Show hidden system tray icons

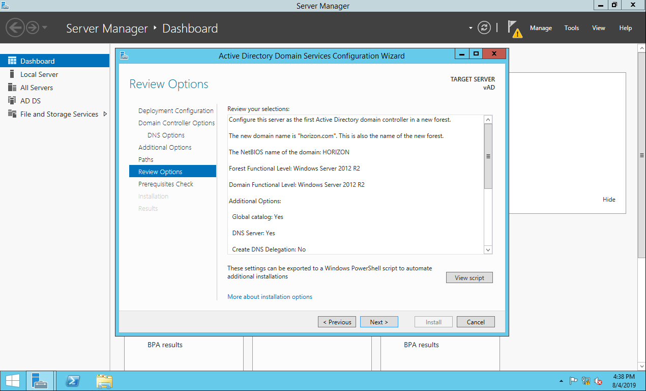(x=561, y=381)
